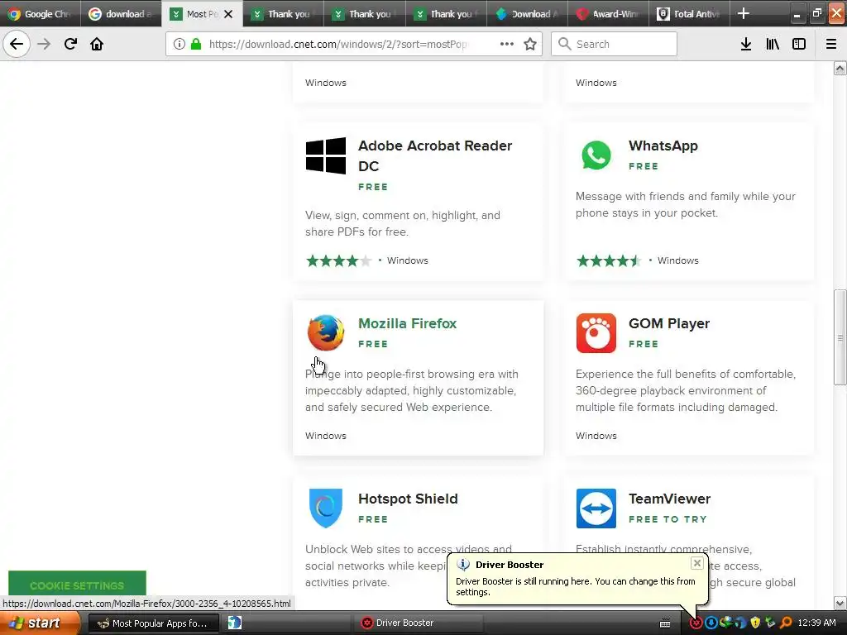Toggle the browser sidebar

coord(799,44)
